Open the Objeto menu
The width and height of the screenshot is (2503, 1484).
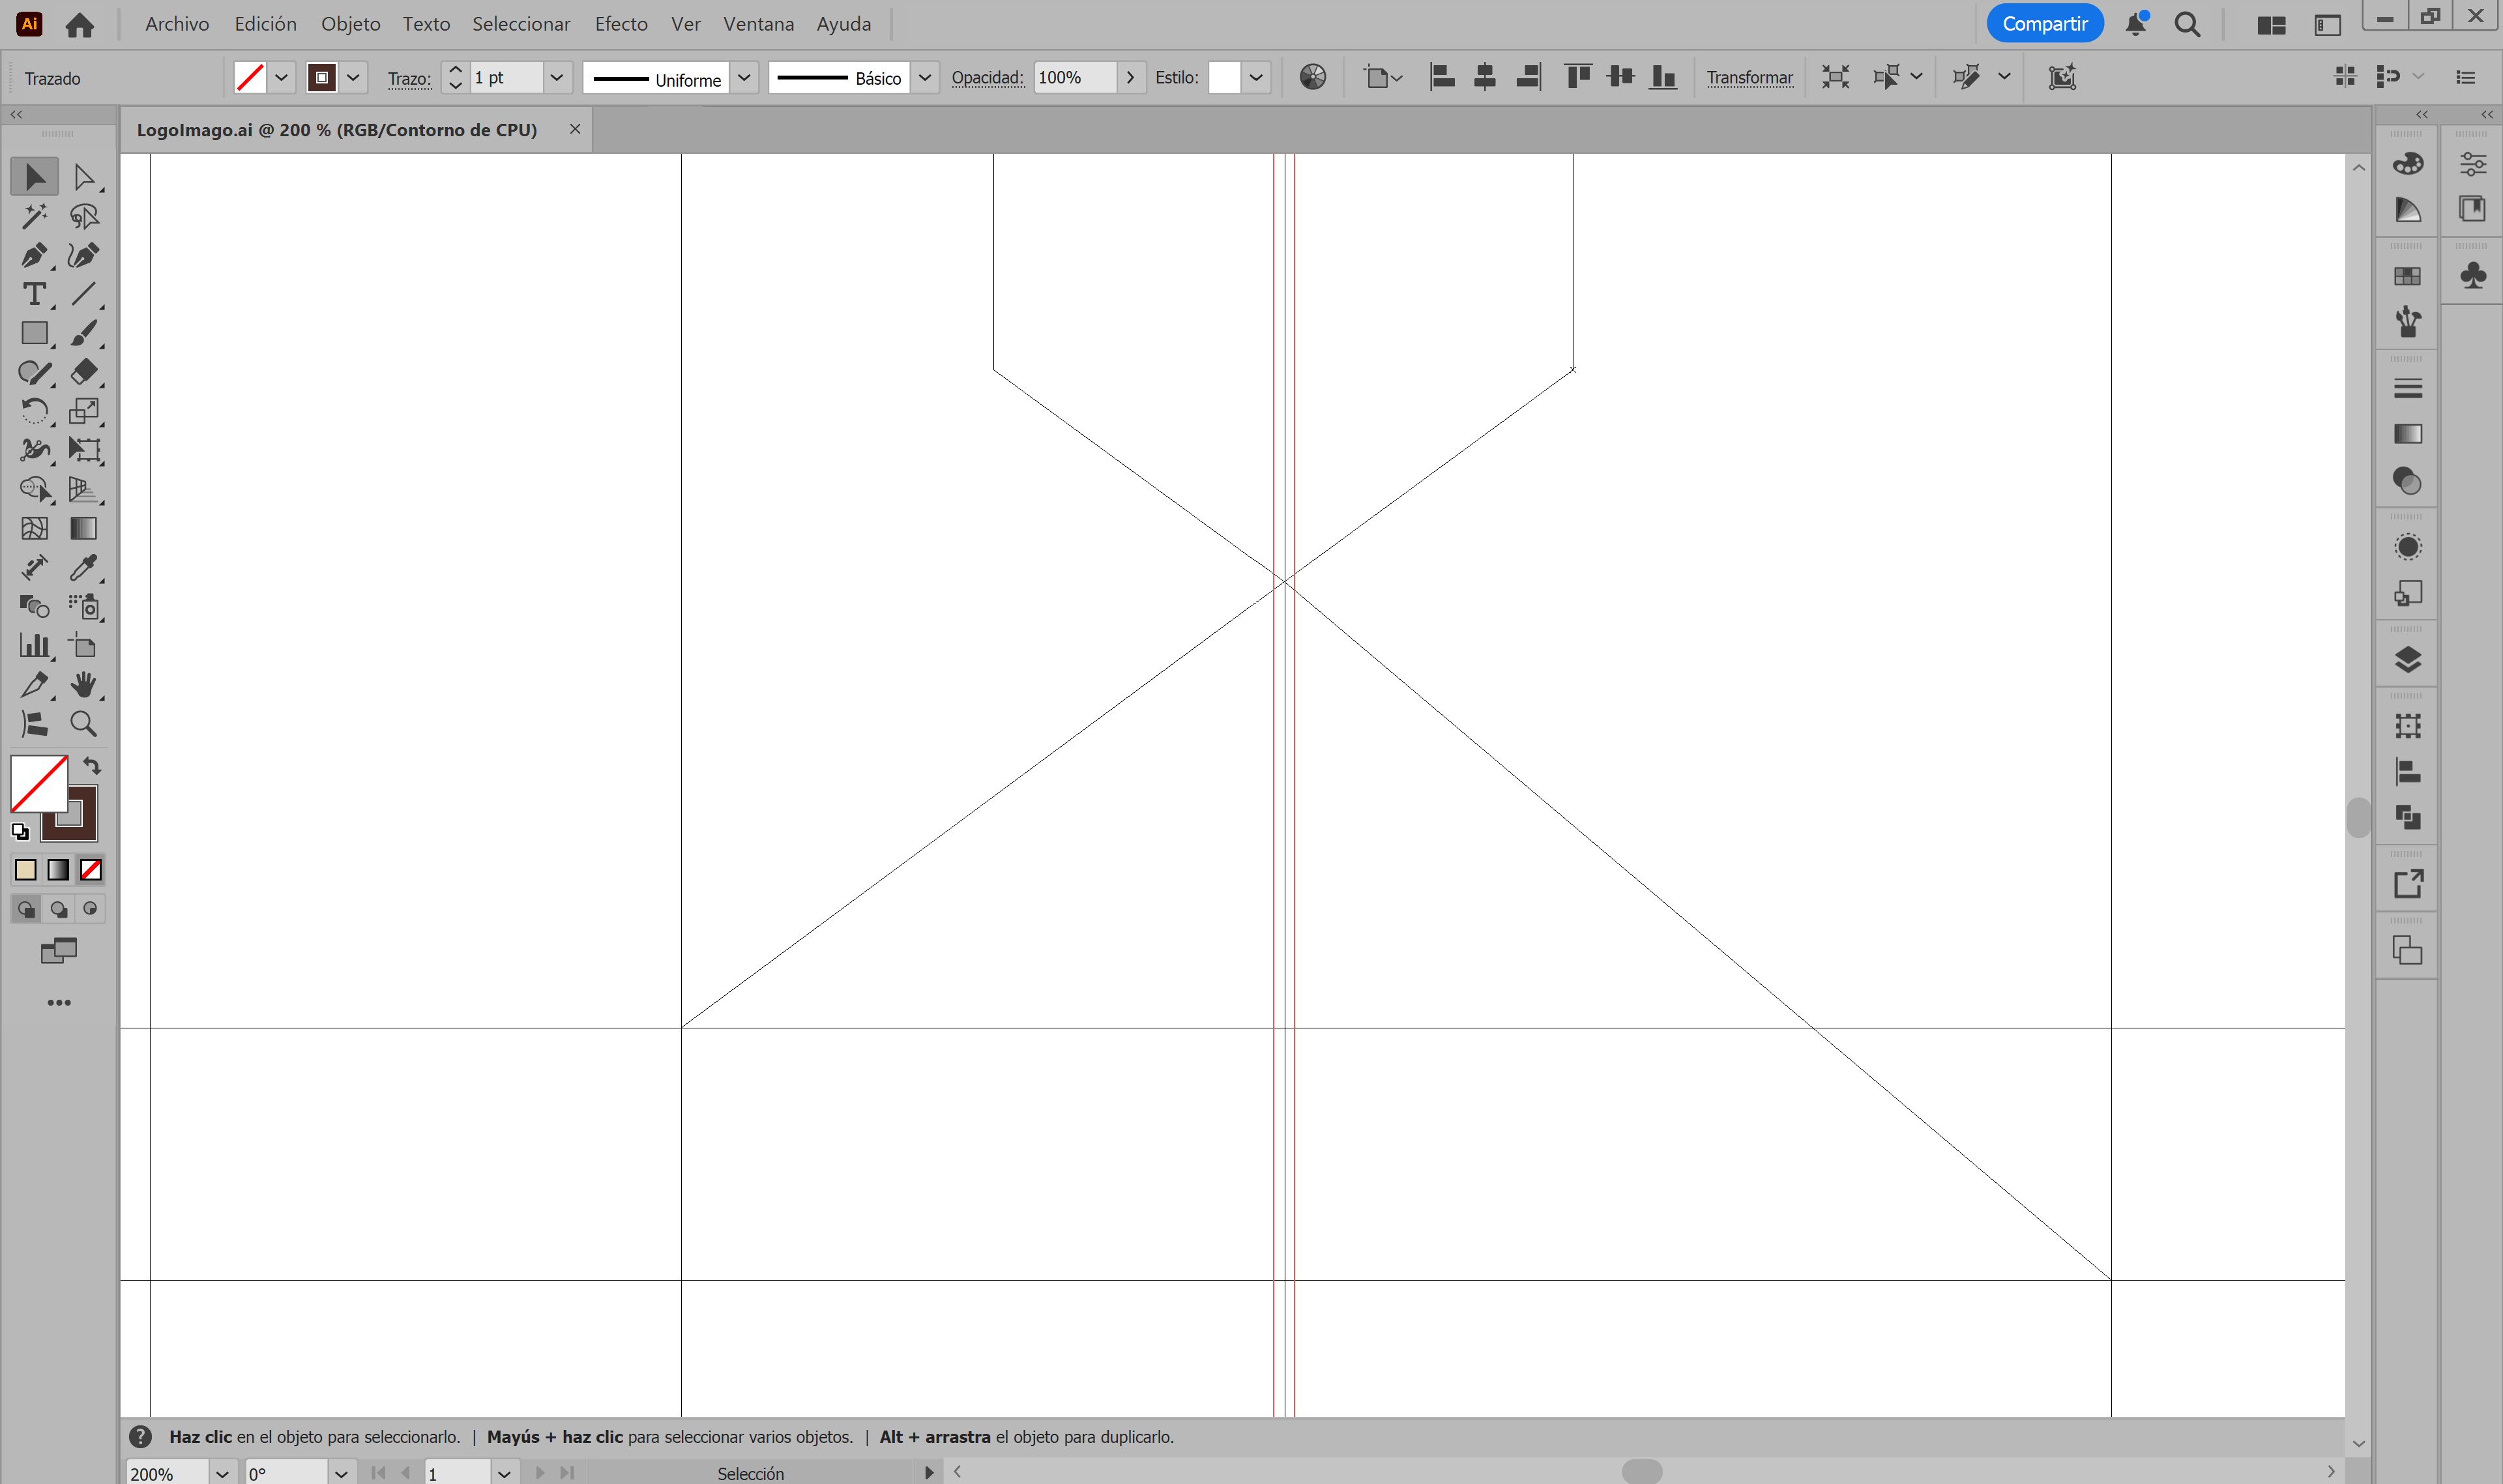[x=350, y=24]
